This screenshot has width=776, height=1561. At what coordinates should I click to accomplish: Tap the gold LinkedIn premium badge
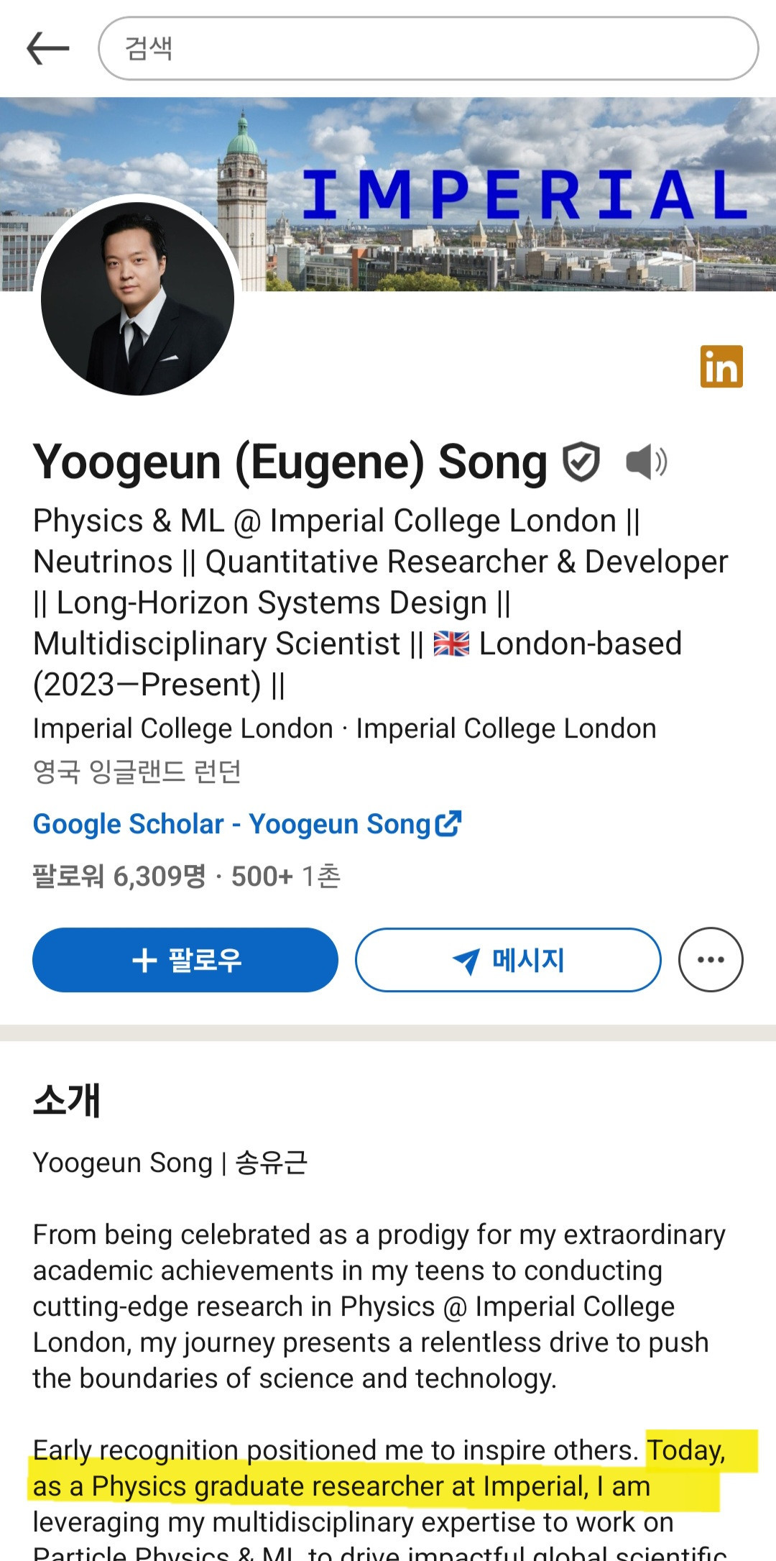coord(721,367)
